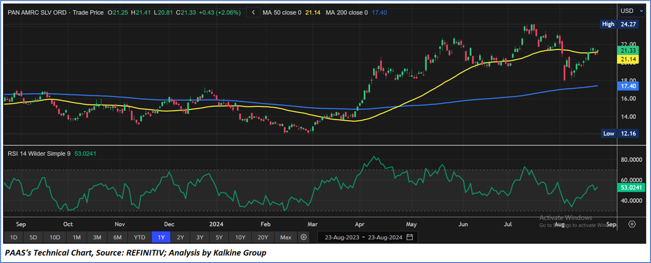Click the May label on the time axis
Screen dimensions: 651x263
click(x=411, y=224)
